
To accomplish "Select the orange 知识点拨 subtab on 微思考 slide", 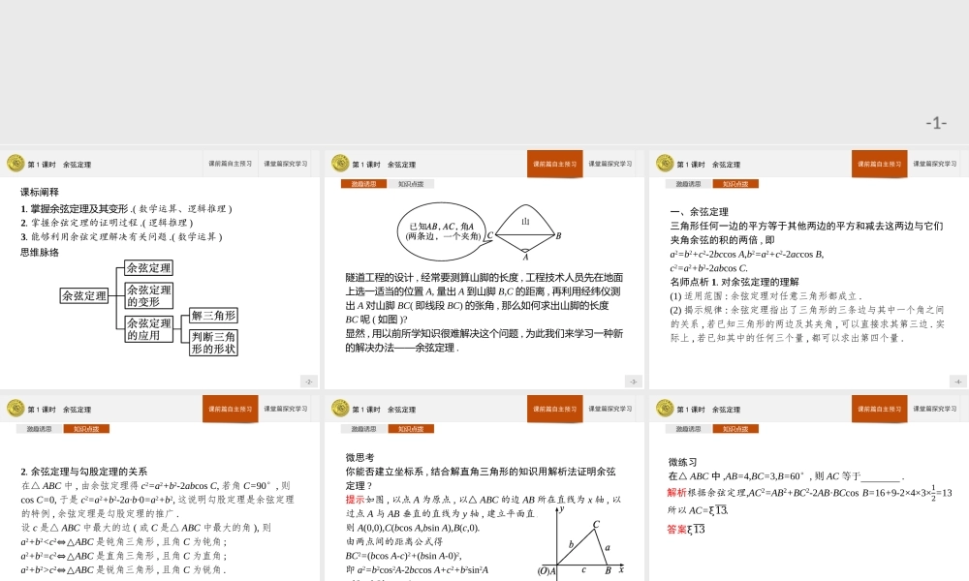I will click(412, 428).
